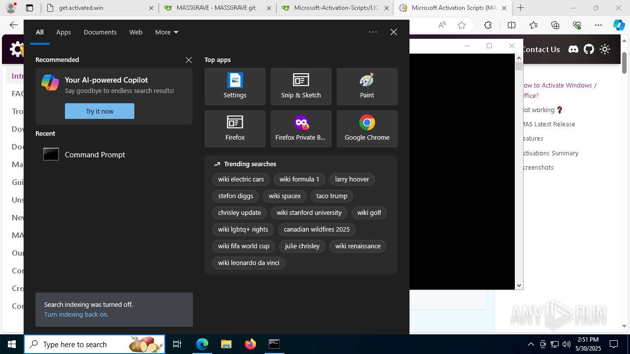Image resolution: width=630 pixels, height=354 pixels.
Task: Launch Google Chrome app tile
Action: (x=367, y=129)
